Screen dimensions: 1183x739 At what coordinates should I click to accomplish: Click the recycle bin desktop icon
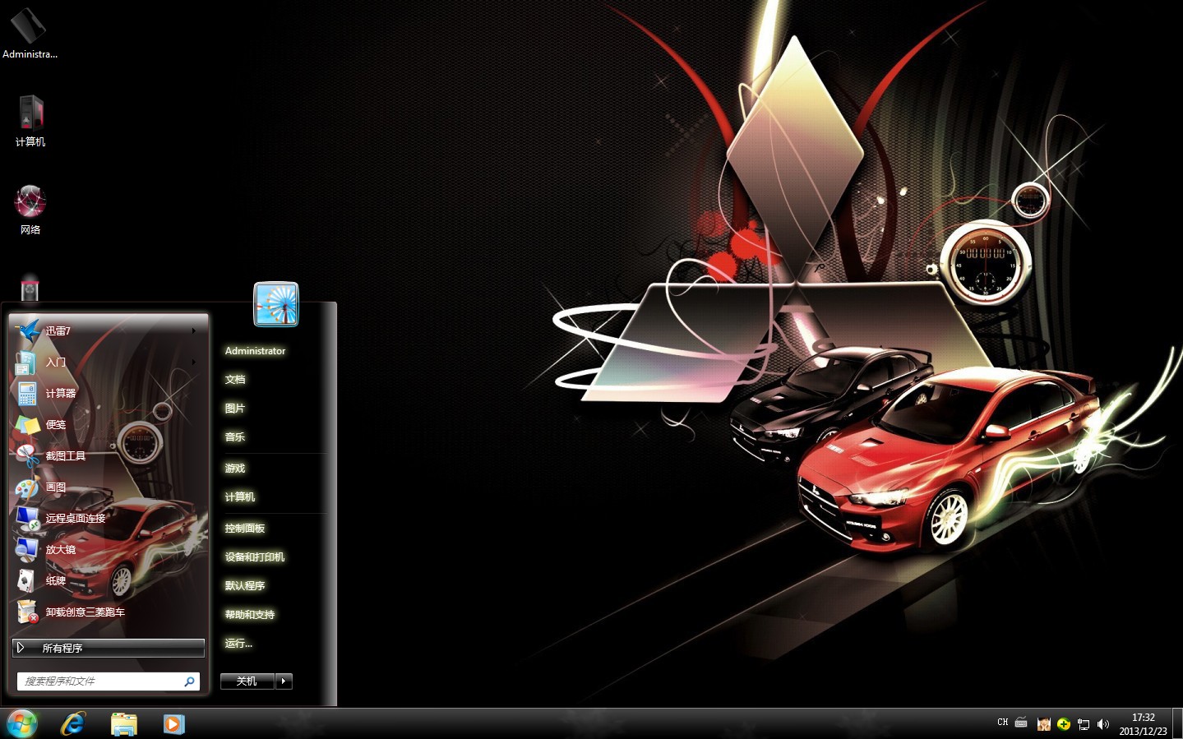(30, 288)
